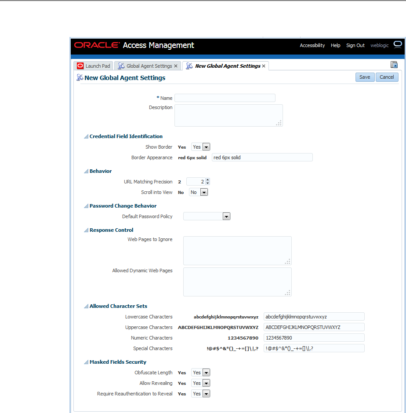This screenshot has width=406, height=413.
Task: Click the weblogic user name
Action: (380, 45)
